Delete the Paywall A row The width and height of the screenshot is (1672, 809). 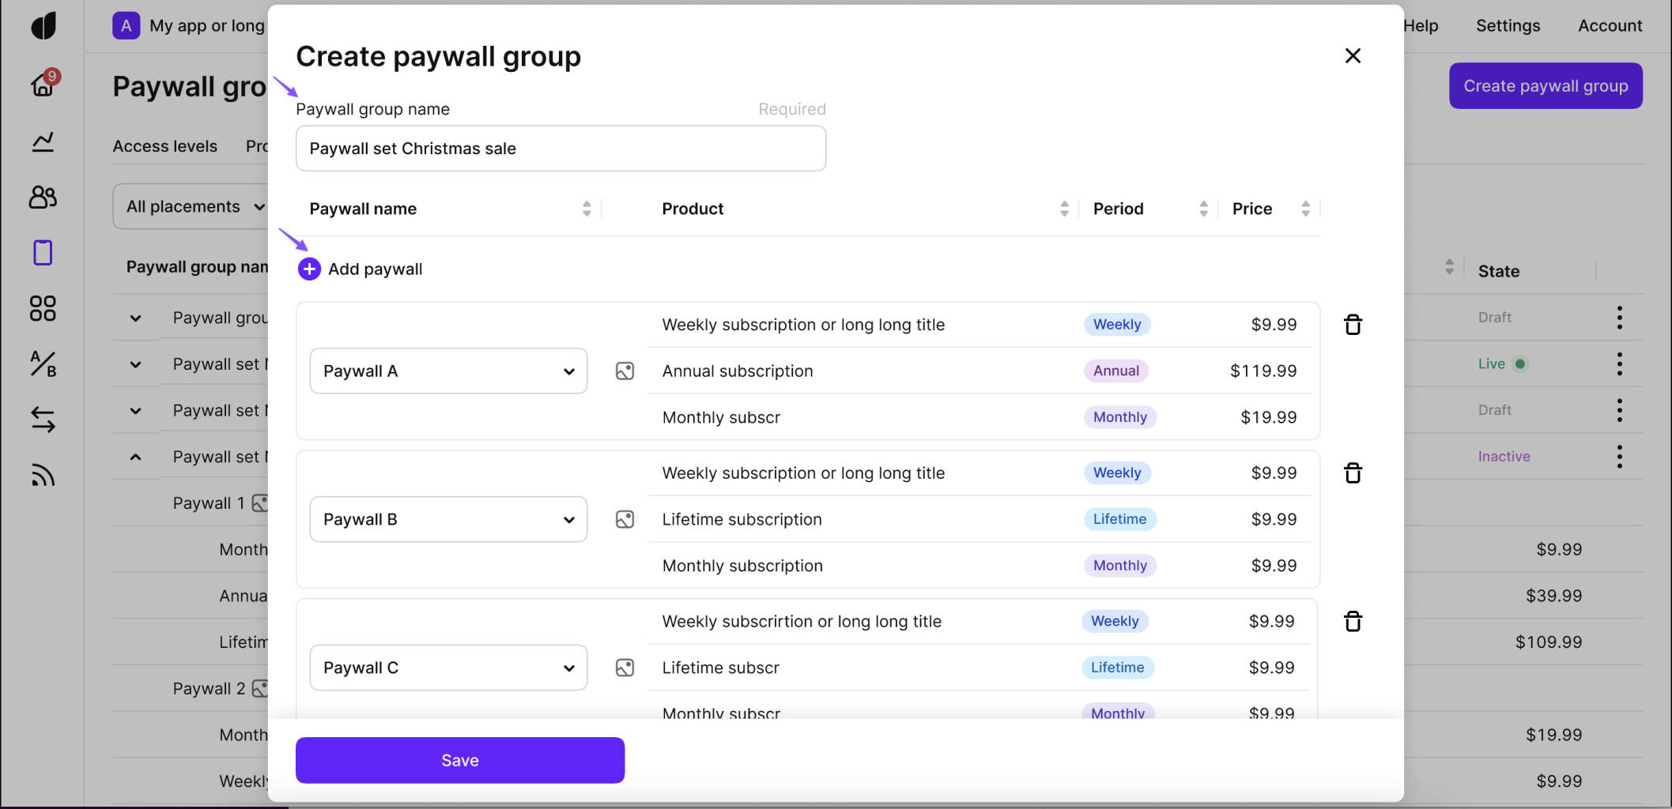point(1353,325)
